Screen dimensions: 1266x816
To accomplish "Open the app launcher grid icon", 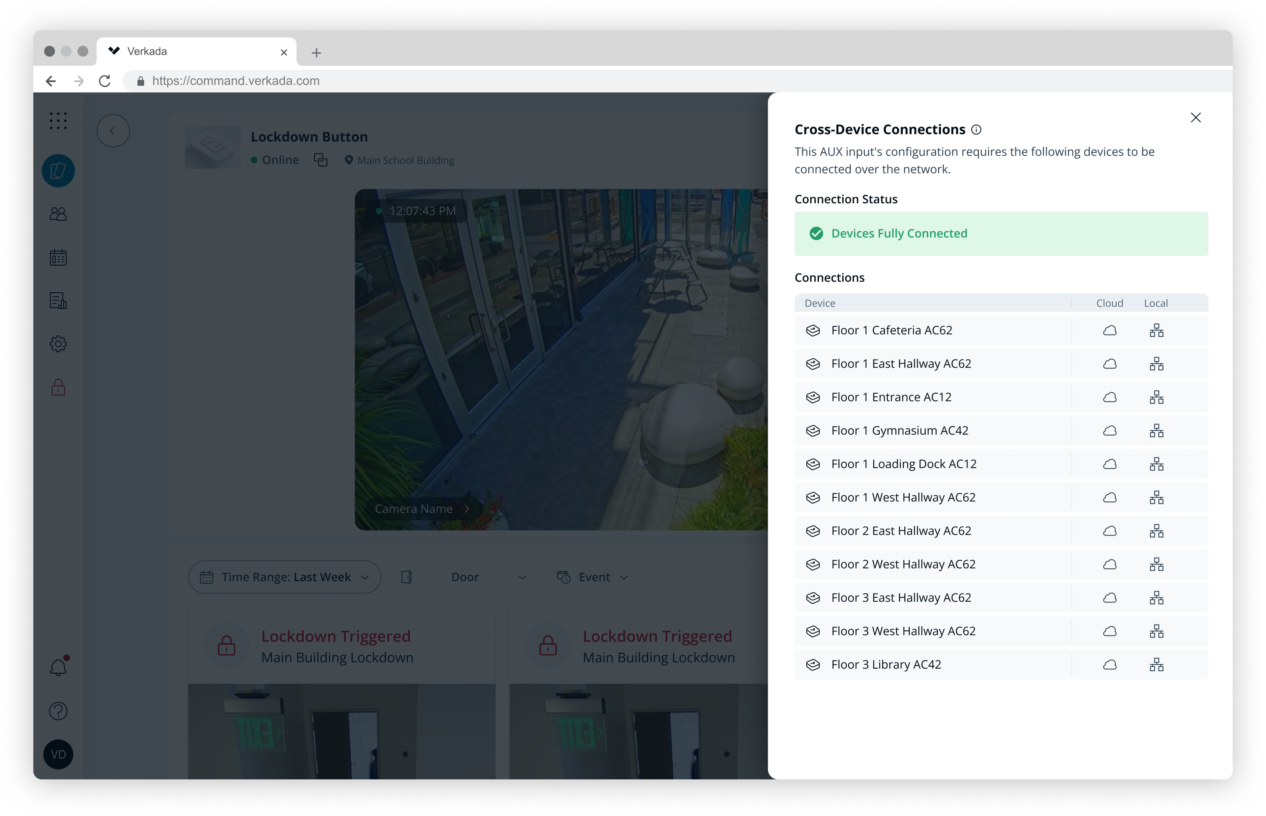I will [x=58, y=121].
